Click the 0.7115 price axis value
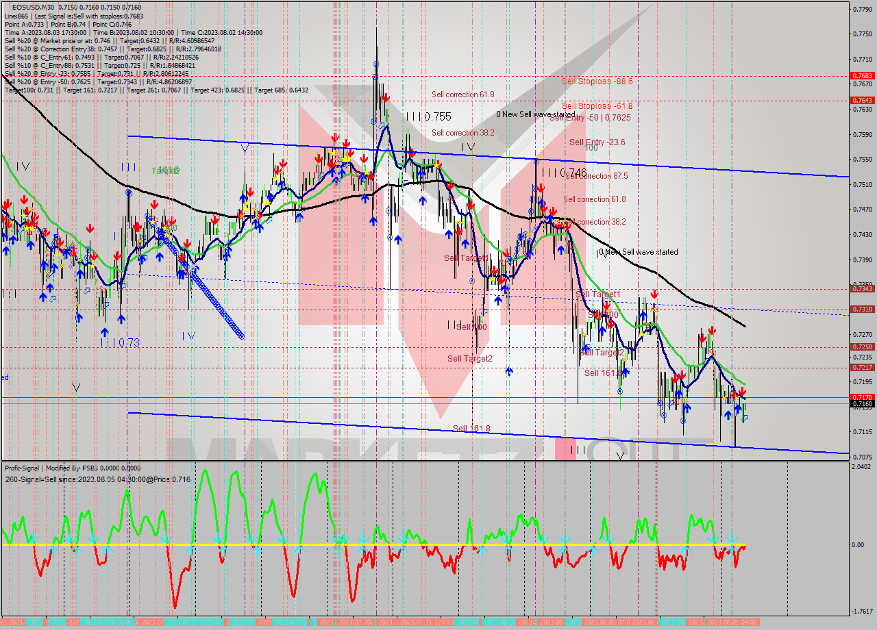The height and width of the screenshot is (630, 877). [861, 431]
